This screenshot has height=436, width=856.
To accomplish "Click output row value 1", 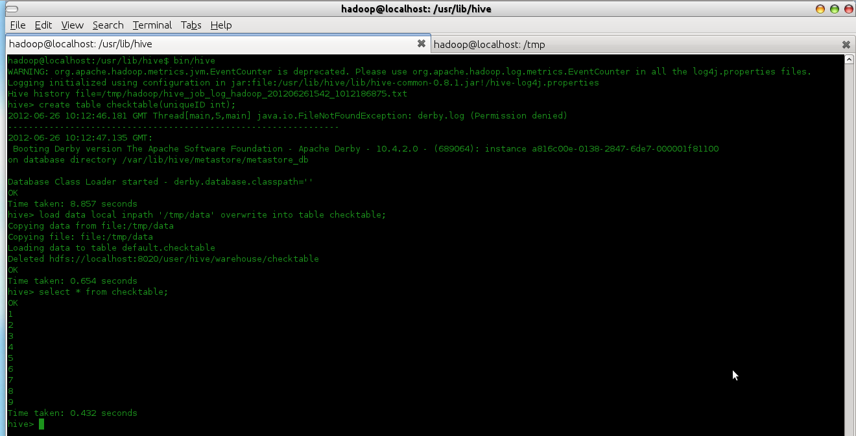I will (10, 314).
